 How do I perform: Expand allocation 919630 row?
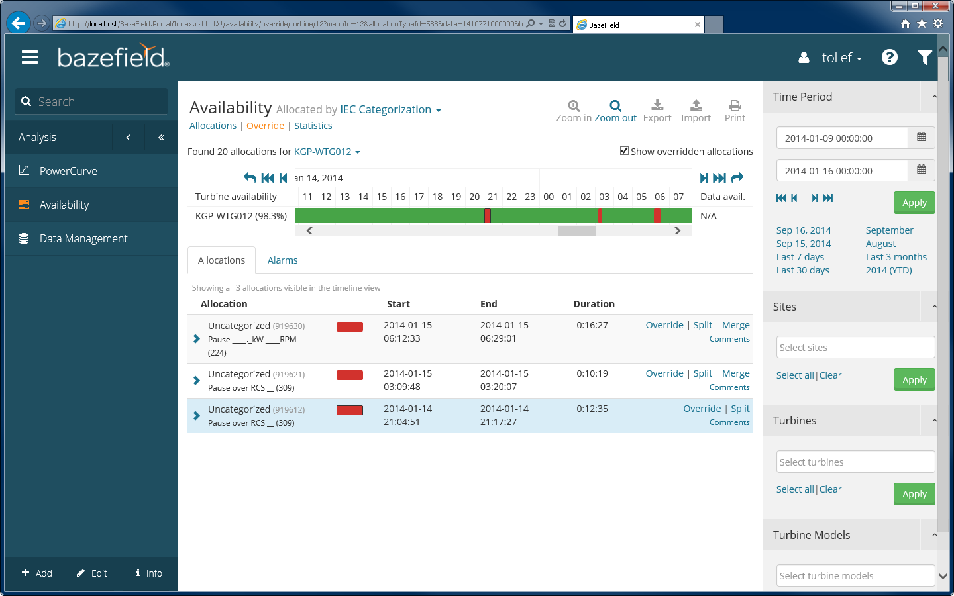tap(197, 339)
